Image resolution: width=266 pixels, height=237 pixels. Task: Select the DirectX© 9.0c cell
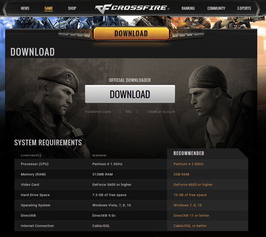click(x=104, y=215)
